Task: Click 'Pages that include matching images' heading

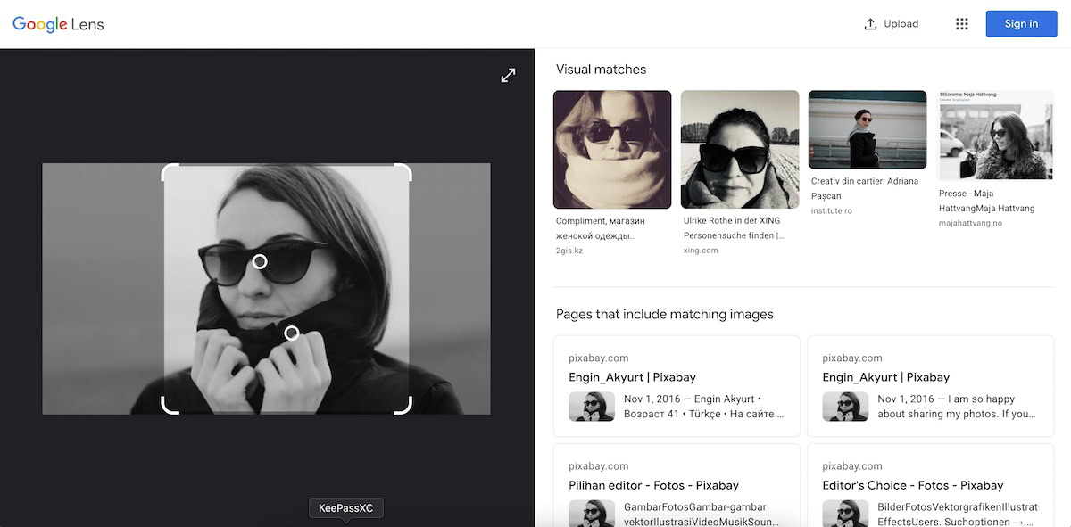Action: pyautogui.click(x=665, y=314)
